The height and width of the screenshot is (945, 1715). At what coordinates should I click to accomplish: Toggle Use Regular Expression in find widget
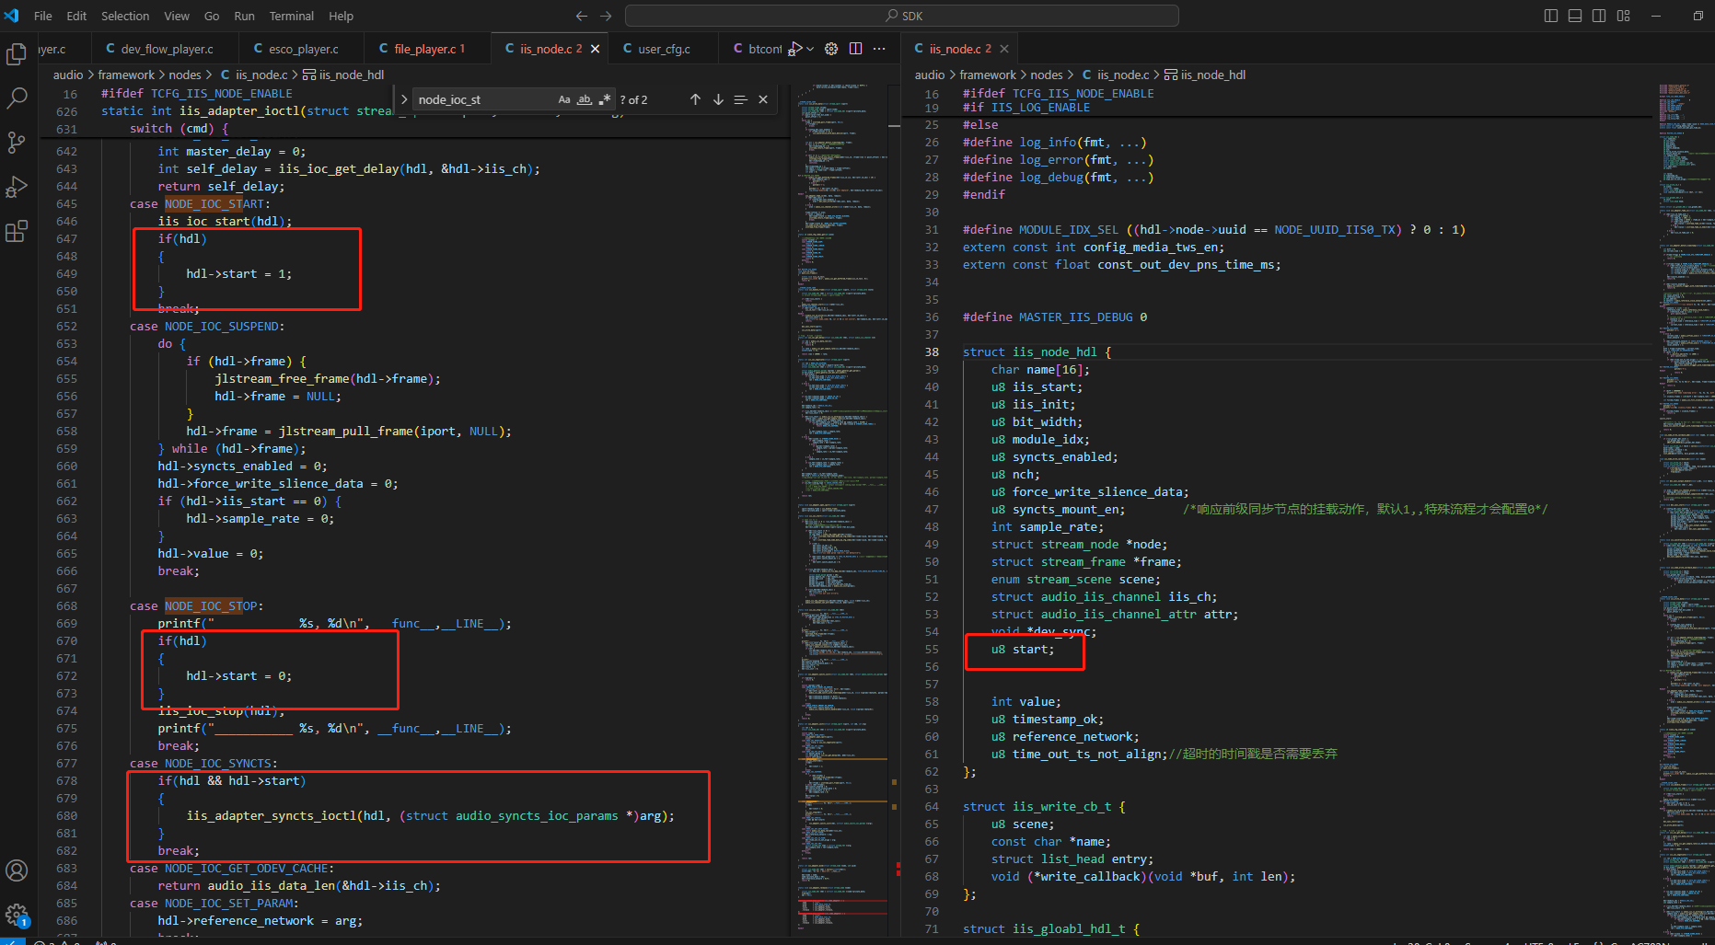605,99
